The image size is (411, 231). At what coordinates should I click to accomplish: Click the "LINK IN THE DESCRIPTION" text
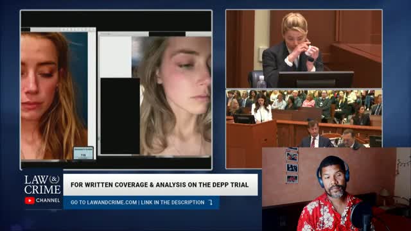pos(173,202)
